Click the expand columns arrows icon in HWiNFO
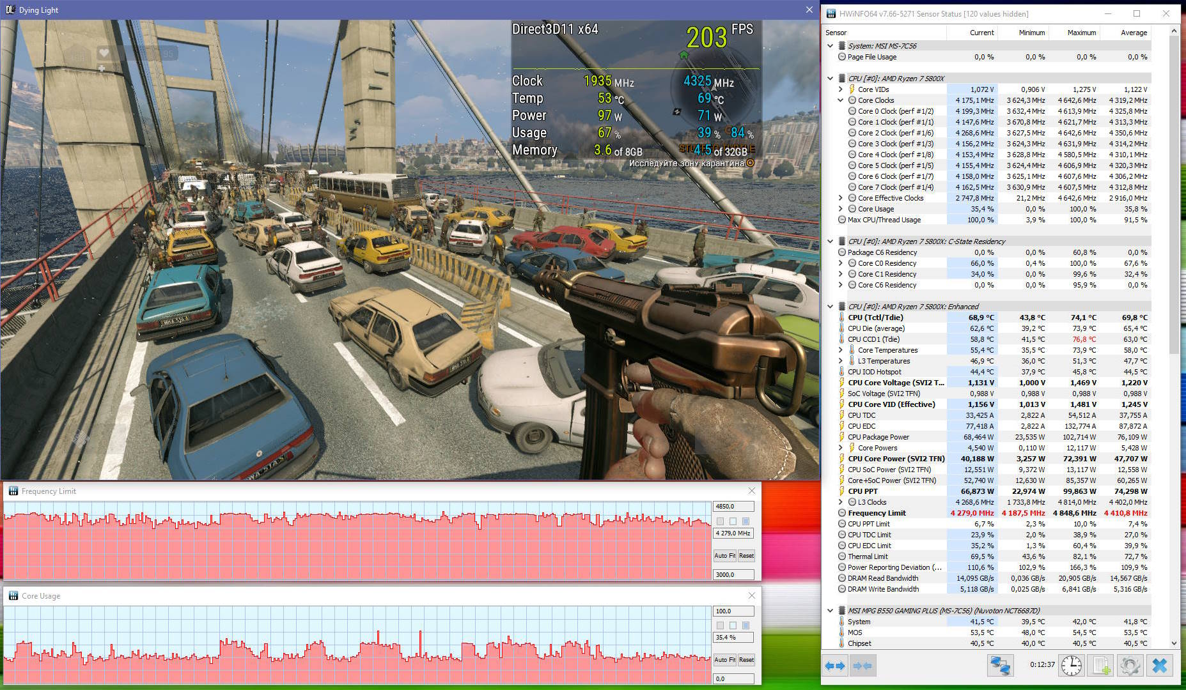 836,666
